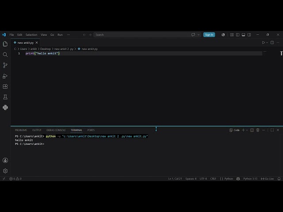
Task: Click the Desktop breadcrumb segment
Action: (x=45, y=49)
